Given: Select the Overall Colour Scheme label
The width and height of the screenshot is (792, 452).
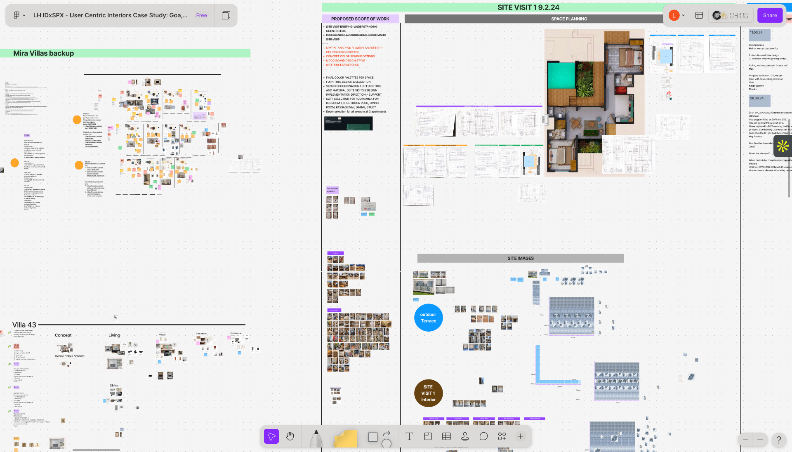Looking at the screenshot, I should (70, 356).
